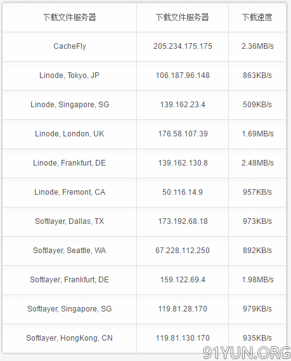Select IP address 119.81.130.170

(183, 338)
